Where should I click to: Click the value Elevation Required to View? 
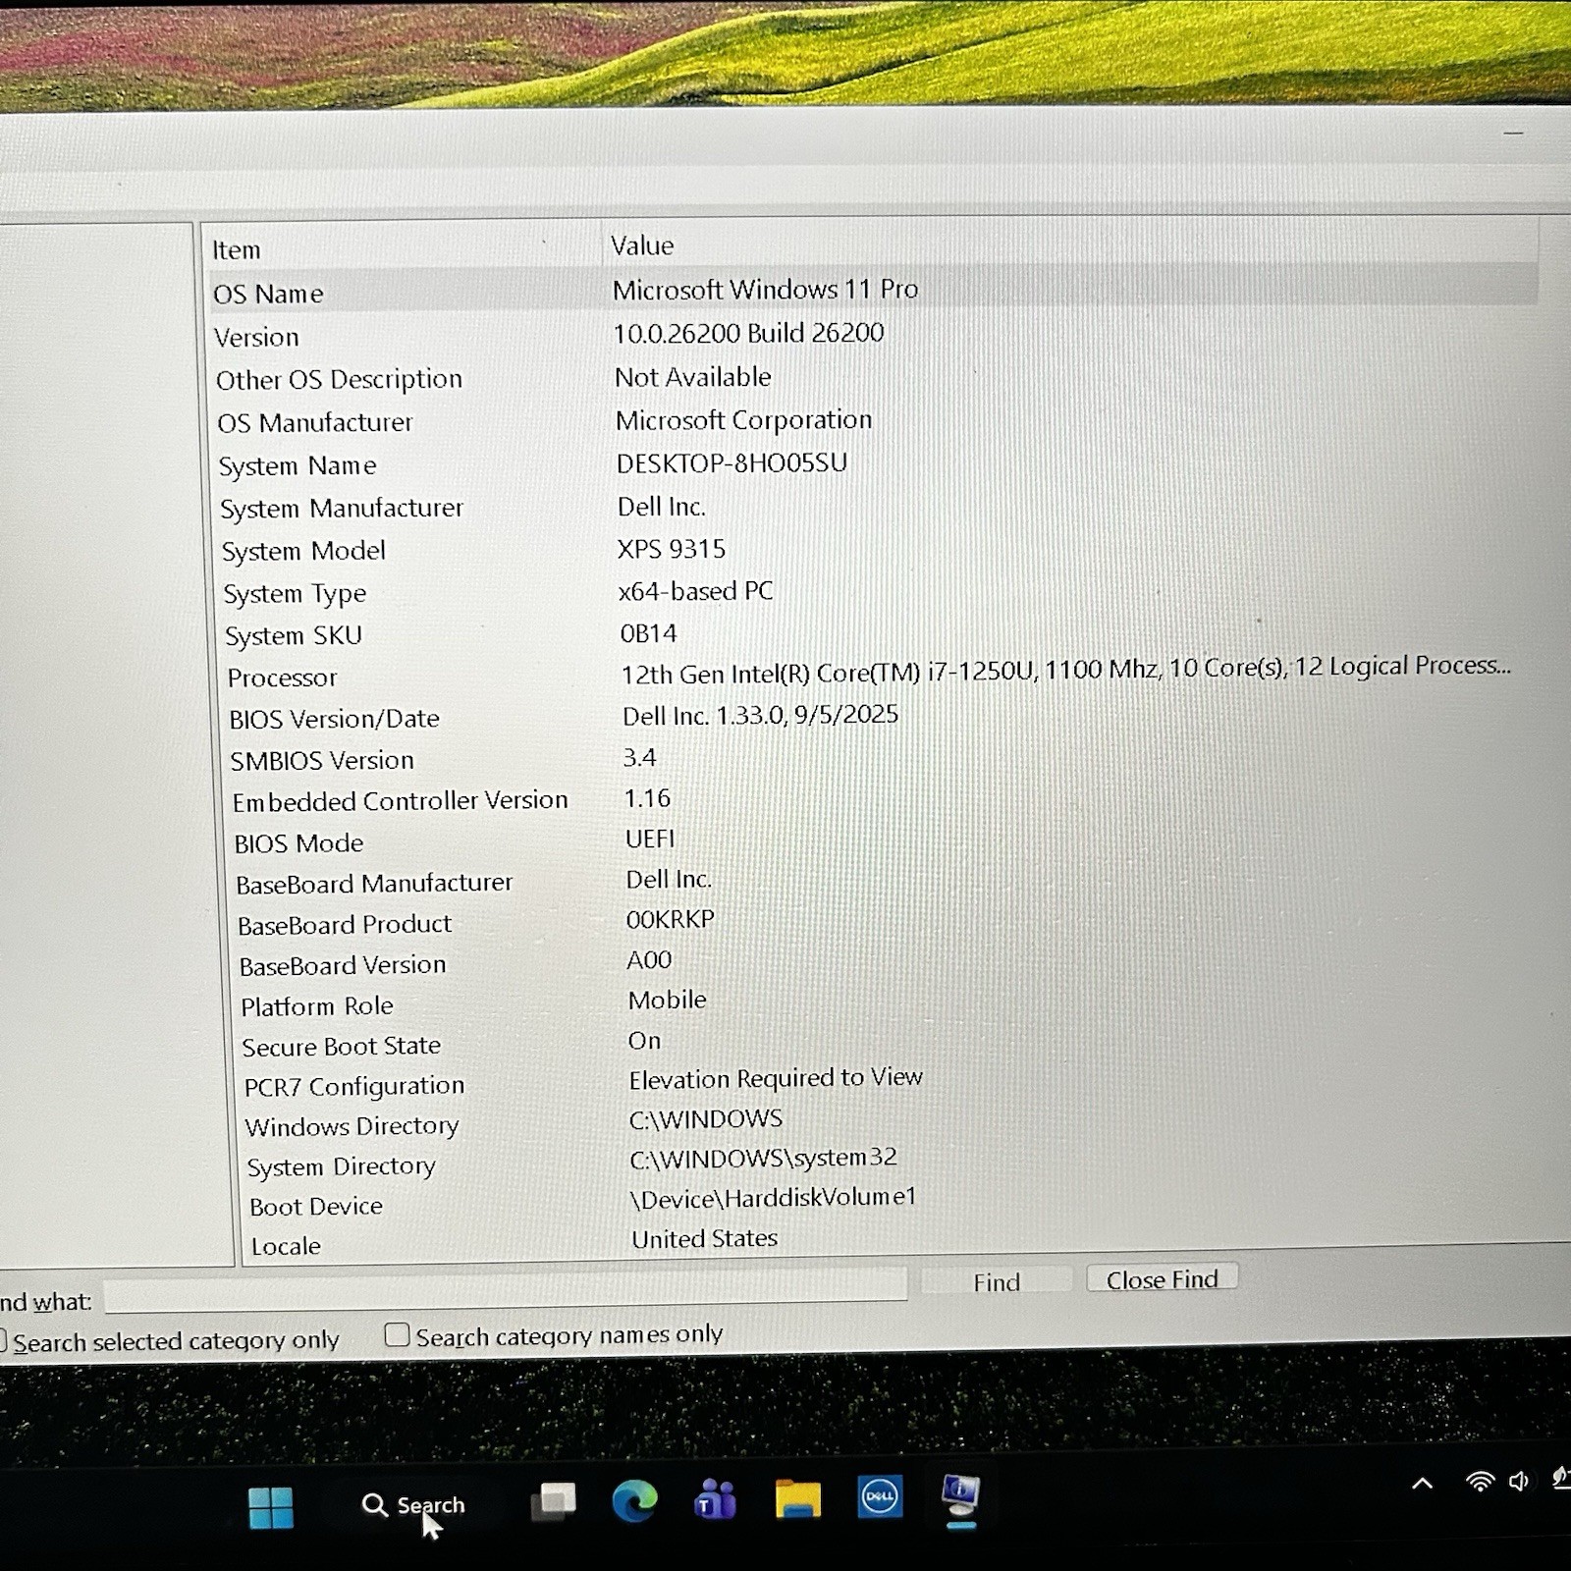click(x=776, y=1078)
